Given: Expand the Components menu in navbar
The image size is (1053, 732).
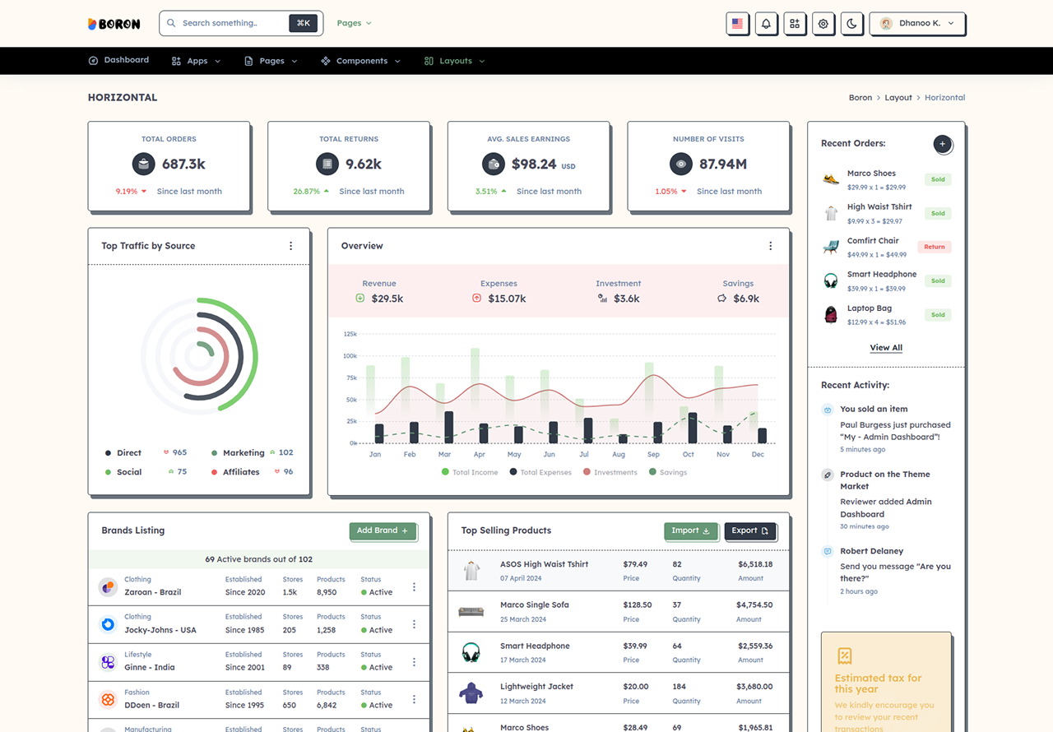Looking at the screenshot, I should (x=360, y=61).
